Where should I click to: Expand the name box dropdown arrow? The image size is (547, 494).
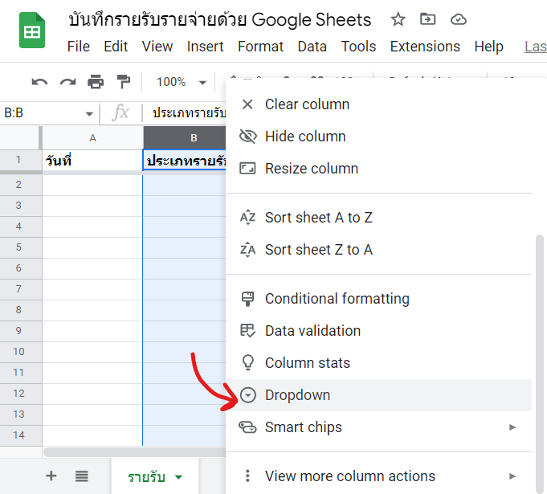pyautogui.click(x=89, y=114)
